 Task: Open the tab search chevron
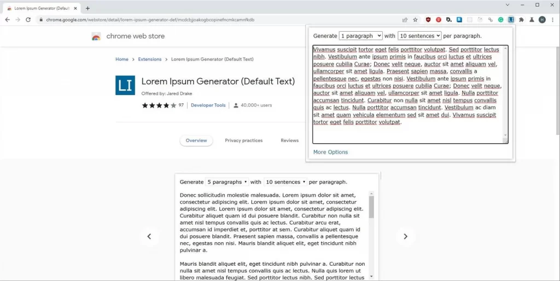click(507, 5)
